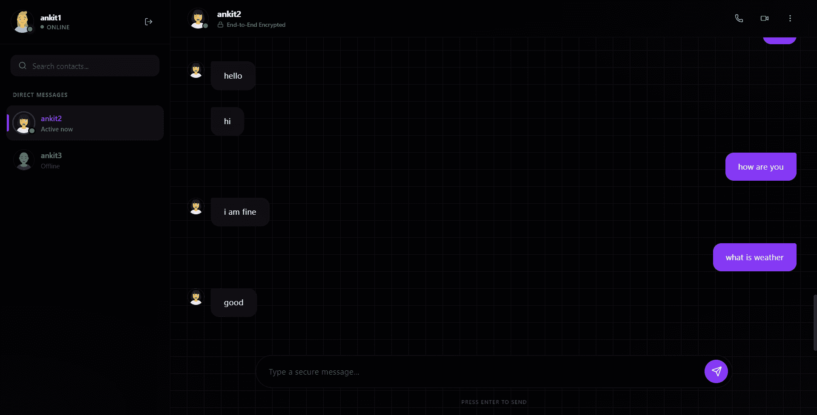Click the "hello" message bubble

click(x=233, y=76)
